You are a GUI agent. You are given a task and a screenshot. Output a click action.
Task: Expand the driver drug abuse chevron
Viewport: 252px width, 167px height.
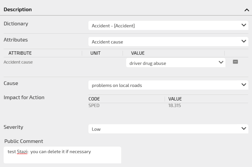tap(221, 63)
